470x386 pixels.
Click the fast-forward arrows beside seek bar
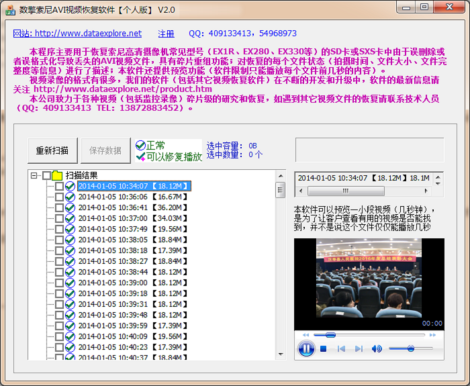click(x=432, y=335)
